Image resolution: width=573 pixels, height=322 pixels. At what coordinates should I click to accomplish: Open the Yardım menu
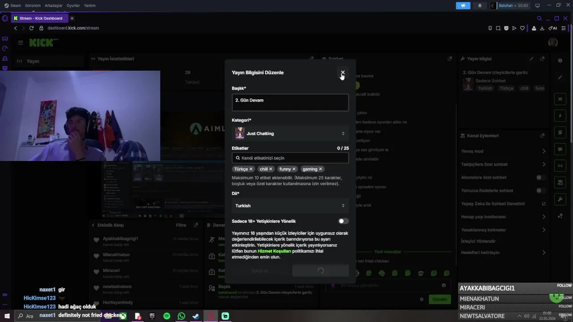90,5
